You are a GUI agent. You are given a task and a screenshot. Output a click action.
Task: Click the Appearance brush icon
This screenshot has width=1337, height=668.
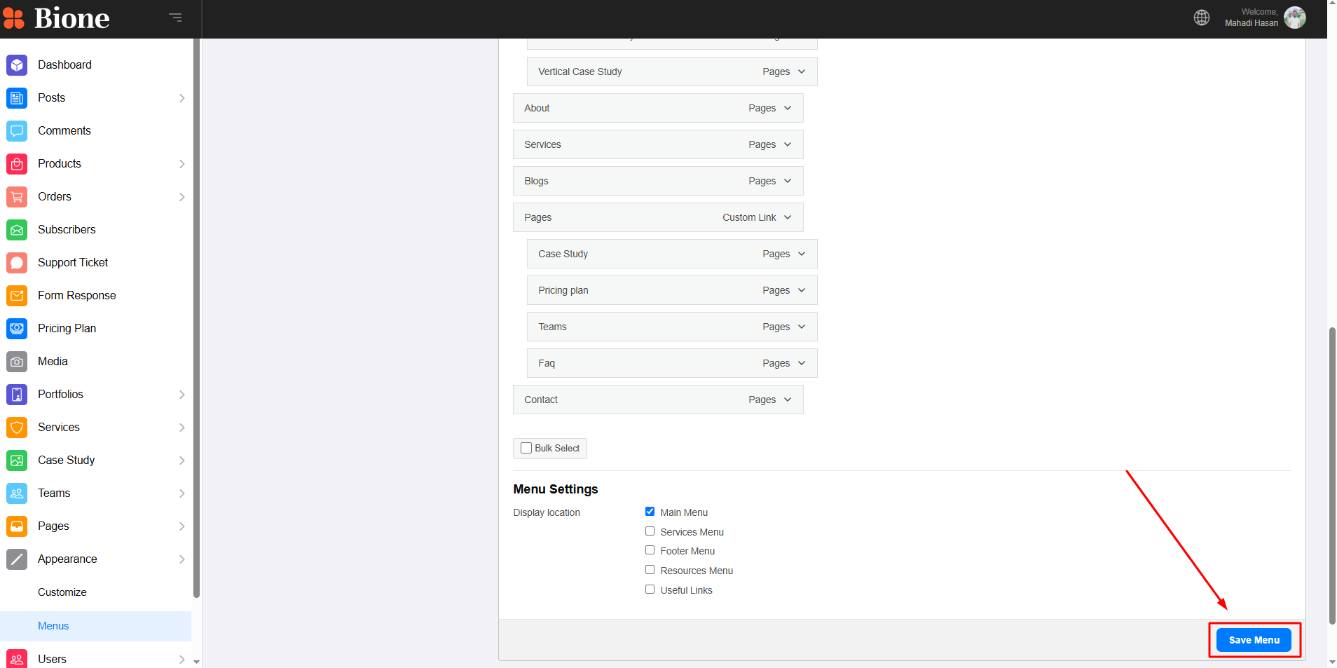17,559
